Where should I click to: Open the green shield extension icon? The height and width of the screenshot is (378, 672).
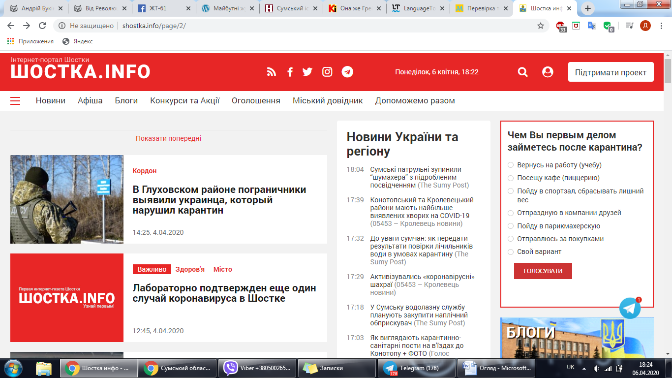coord(608,26)
